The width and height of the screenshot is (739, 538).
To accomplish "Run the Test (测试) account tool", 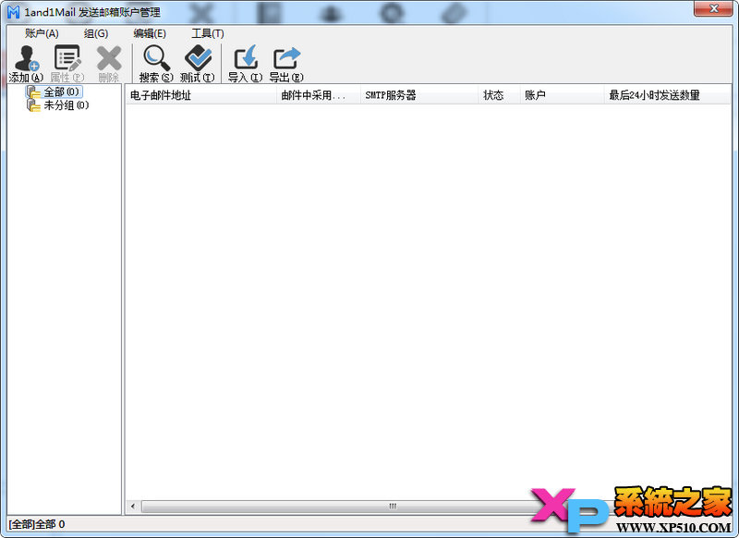I will (198, 64).
